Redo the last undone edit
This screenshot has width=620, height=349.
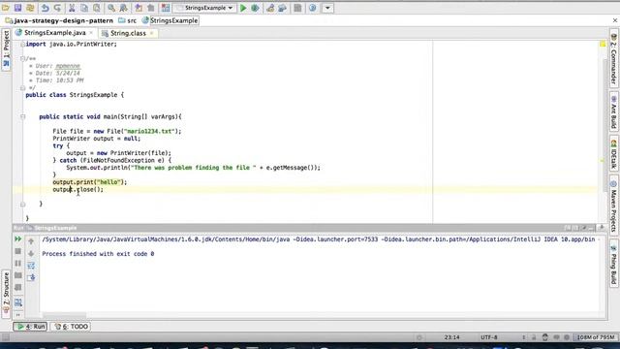[x=57, y=8]
